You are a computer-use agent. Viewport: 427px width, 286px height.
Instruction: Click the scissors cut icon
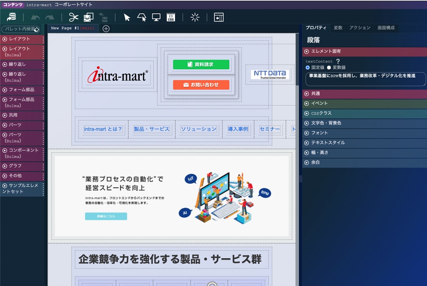73,17
